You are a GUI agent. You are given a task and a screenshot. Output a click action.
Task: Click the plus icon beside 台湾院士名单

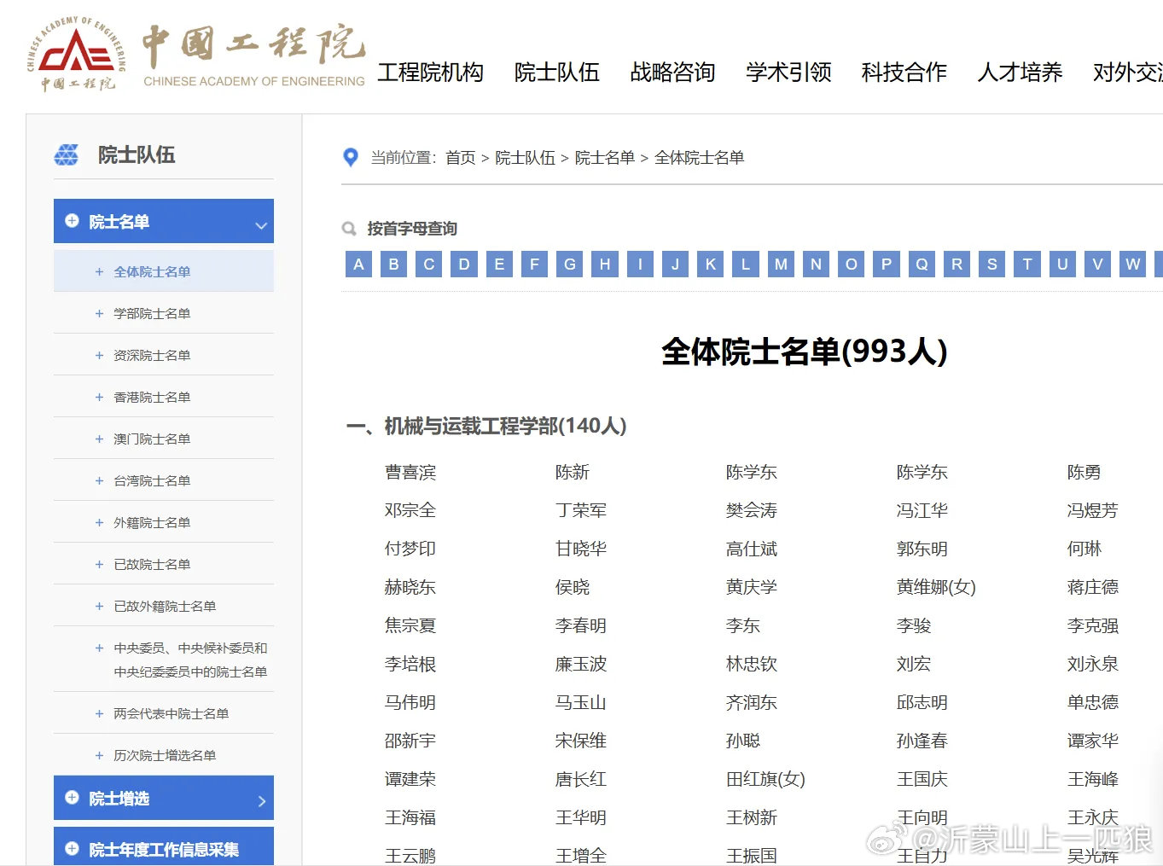click(99, 481)
